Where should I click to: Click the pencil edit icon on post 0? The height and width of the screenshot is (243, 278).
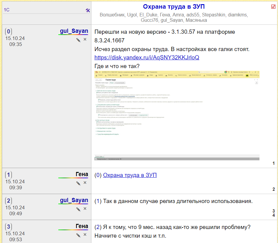[78, 40]
